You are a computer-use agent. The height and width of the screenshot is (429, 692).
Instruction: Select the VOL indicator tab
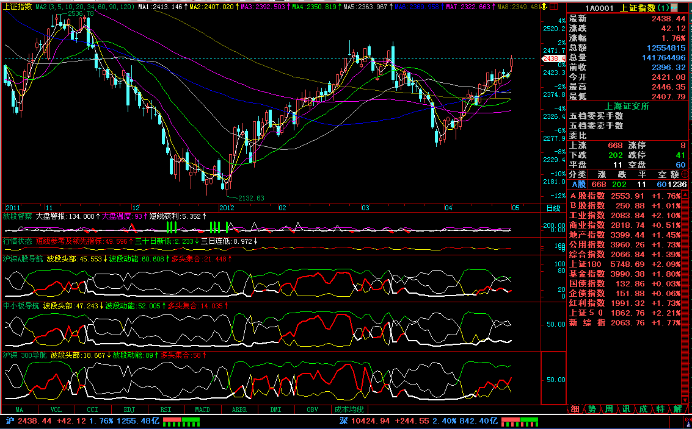(x=56, y=409)
